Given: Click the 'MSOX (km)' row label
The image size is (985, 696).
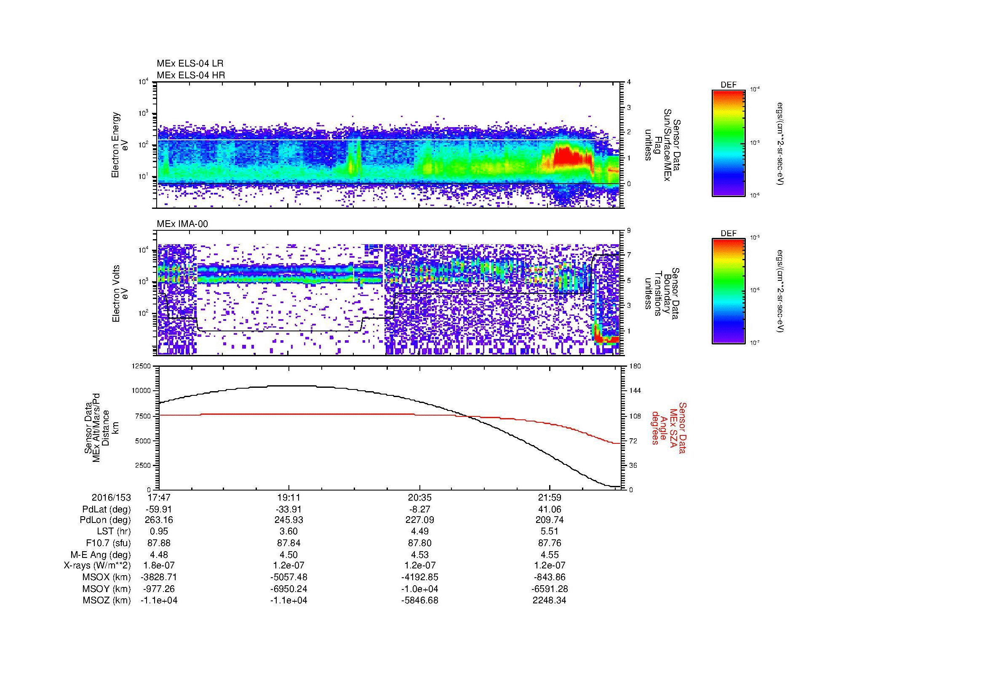Looking at the screenshot, I should click(107, 577).
